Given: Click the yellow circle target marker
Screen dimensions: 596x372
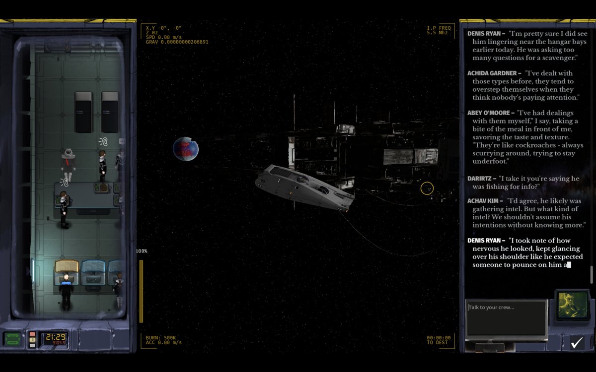Looking at the screenshot, I should pos(427,188).
